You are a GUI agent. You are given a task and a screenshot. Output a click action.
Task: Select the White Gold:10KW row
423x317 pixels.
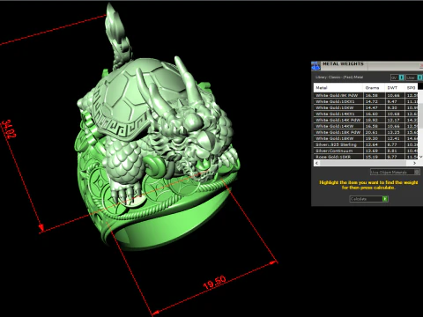366,107
